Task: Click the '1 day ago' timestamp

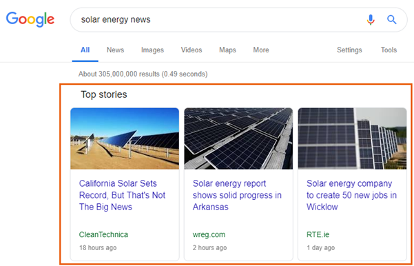Action: (x=320, y=248)
